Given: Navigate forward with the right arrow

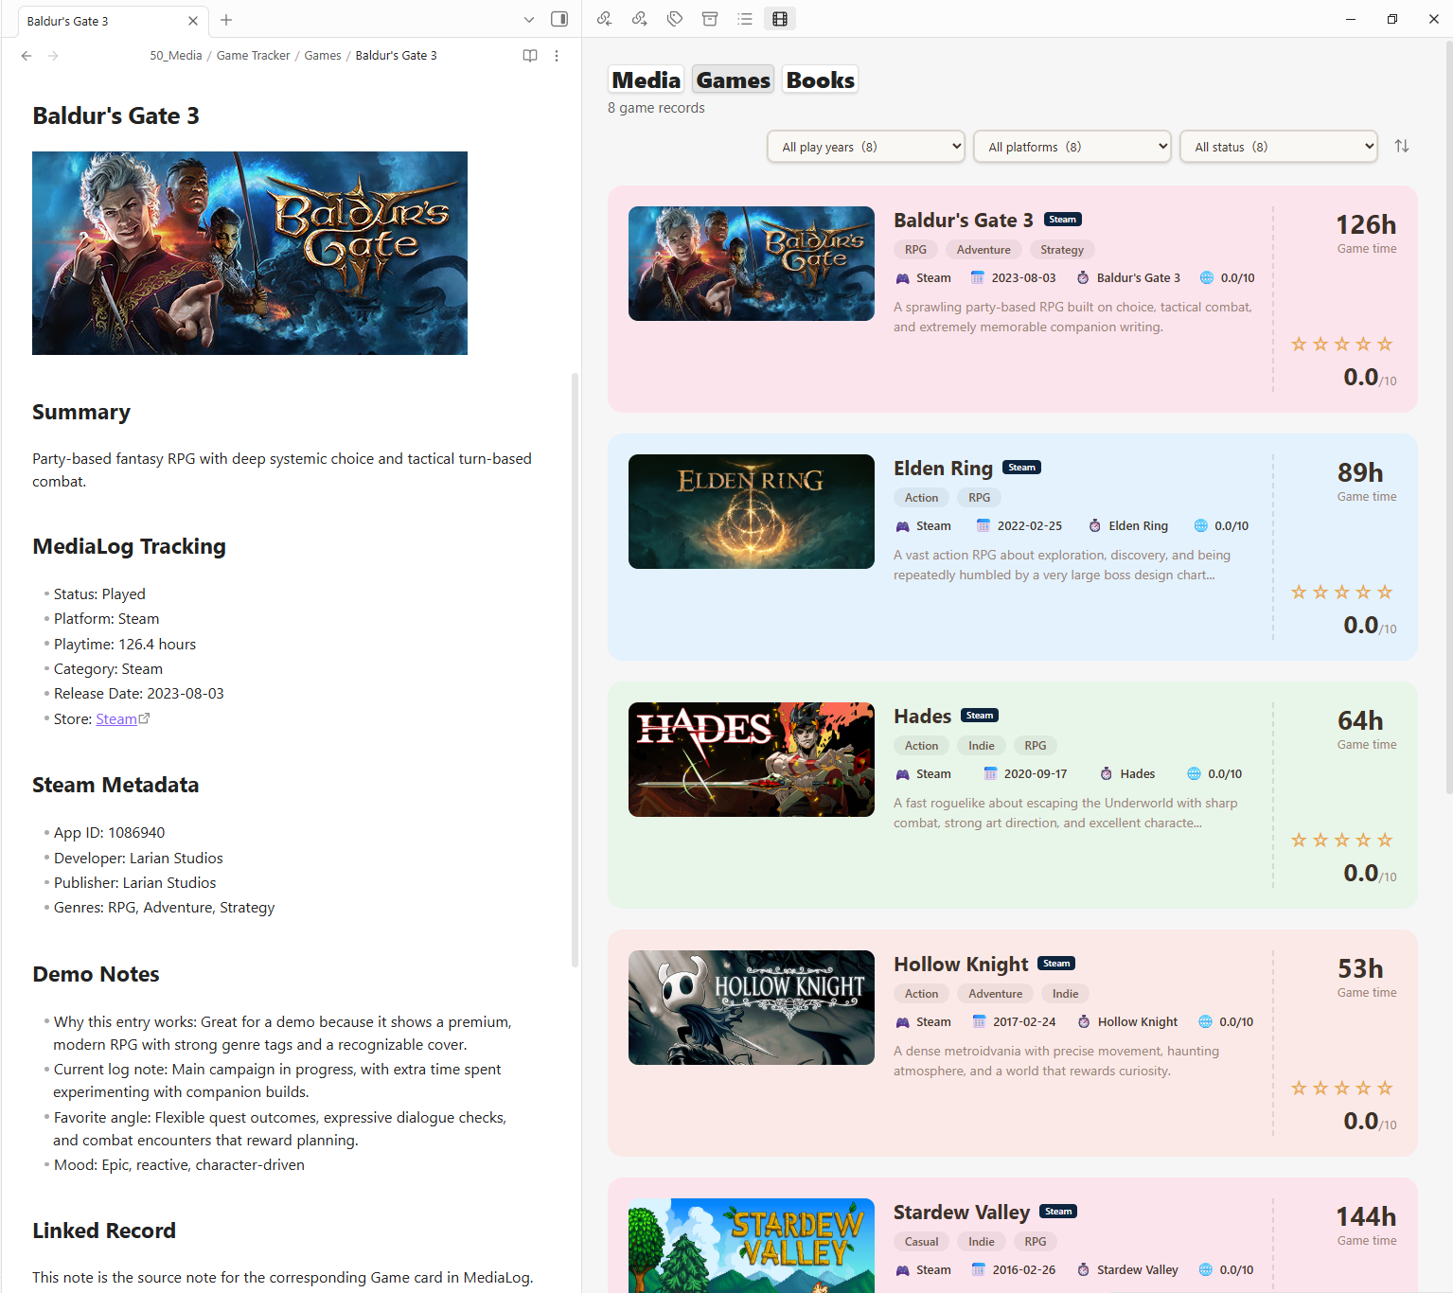Looking at the screenshot, I should click(x=53, y=56).
